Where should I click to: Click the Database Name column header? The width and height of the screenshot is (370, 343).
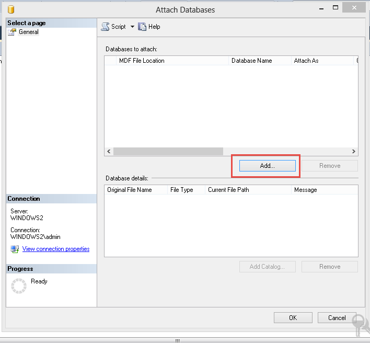pos(251,61)
